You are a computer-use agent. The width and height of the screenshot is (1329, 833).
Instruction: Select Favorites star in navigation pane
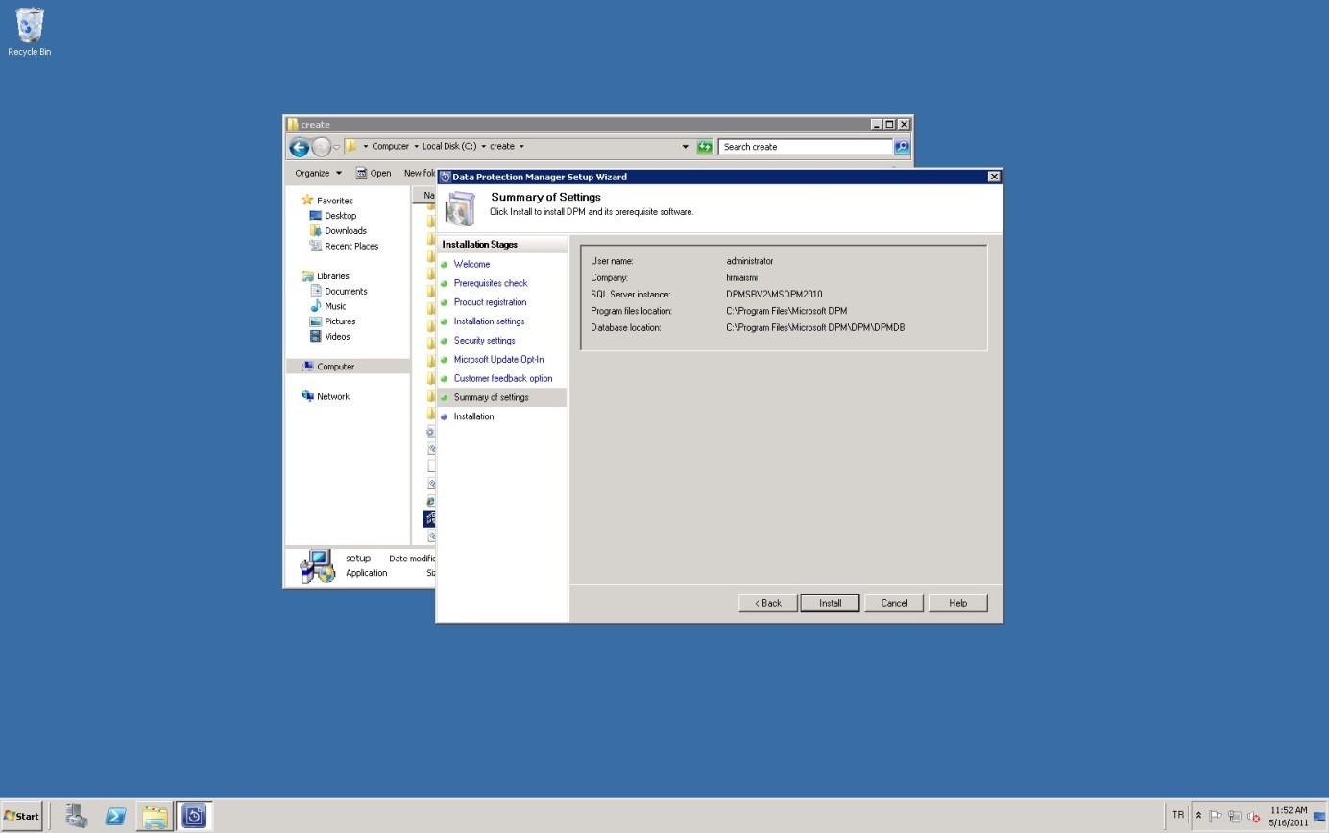307,201
